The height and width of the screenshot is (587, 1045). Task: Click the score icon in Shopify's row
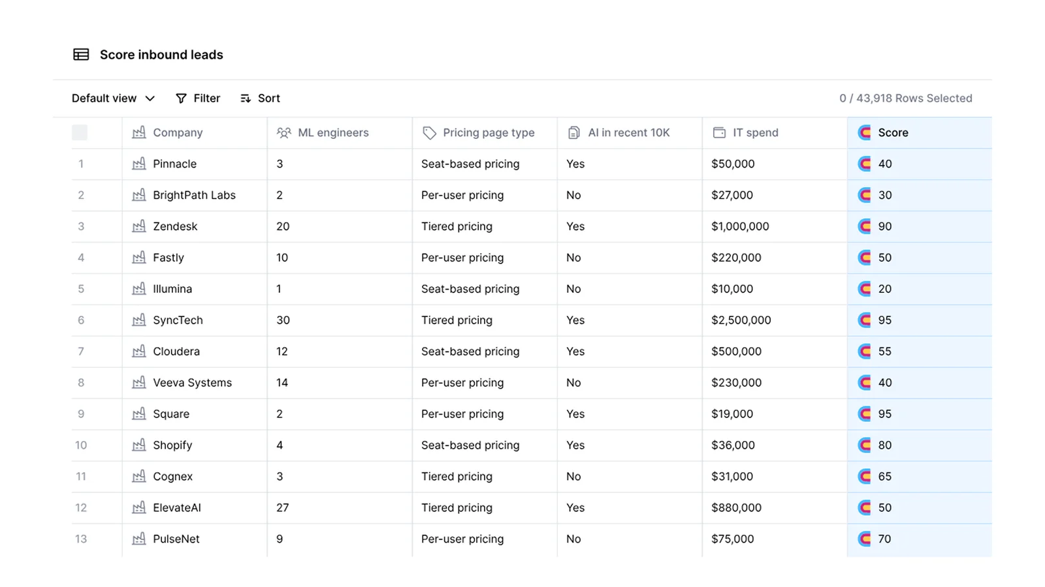click(865, 445)
